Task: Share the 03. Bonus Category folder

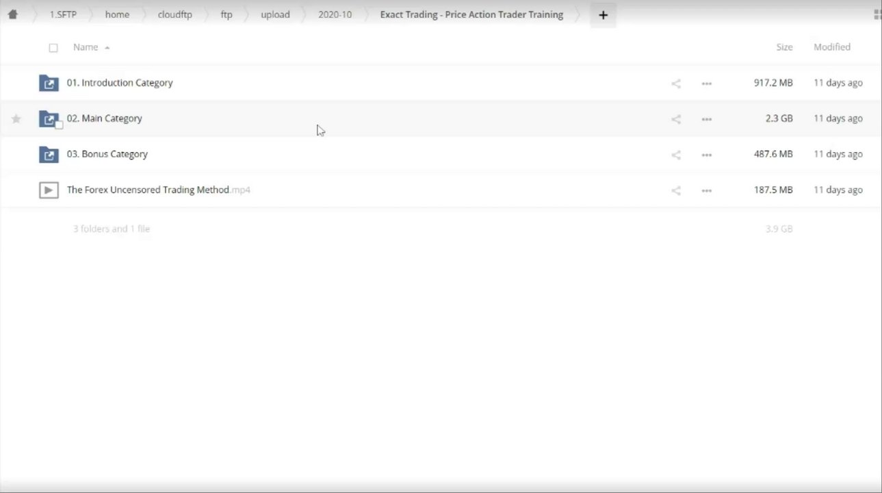Action: [x=676, y=155]
